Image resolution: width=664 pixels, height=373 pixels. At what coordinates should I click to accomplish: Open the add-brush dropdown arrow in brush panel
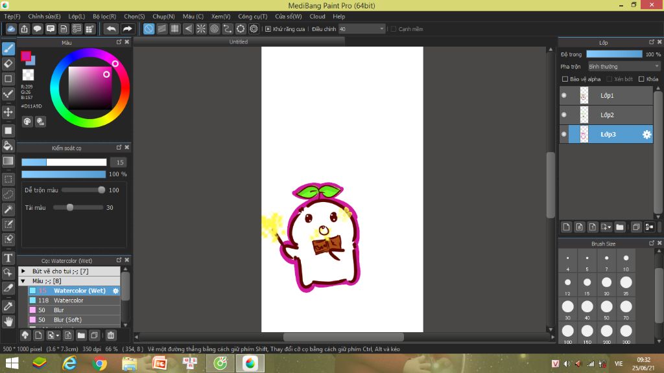[x=57, y=336]
